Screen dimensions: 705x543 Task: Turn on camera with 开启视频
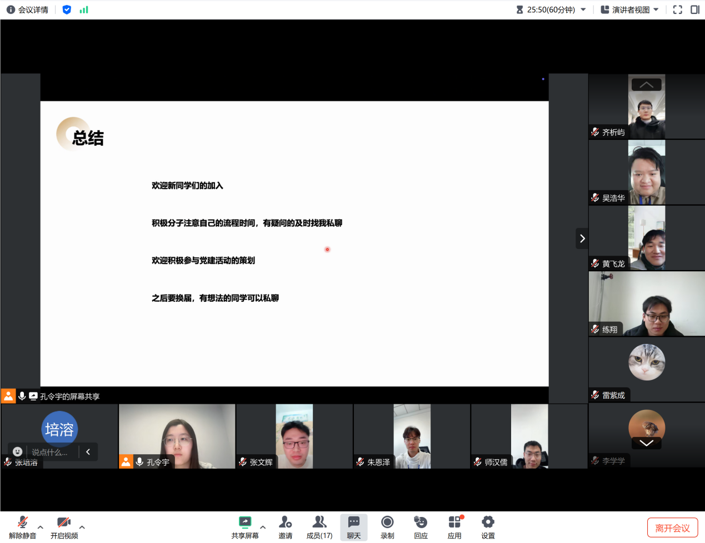point(64,527)
